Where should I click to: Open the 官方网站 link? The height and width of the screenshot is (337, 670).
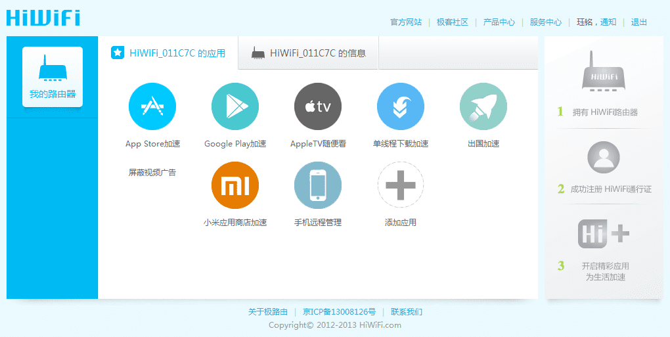tap(406, 22)
